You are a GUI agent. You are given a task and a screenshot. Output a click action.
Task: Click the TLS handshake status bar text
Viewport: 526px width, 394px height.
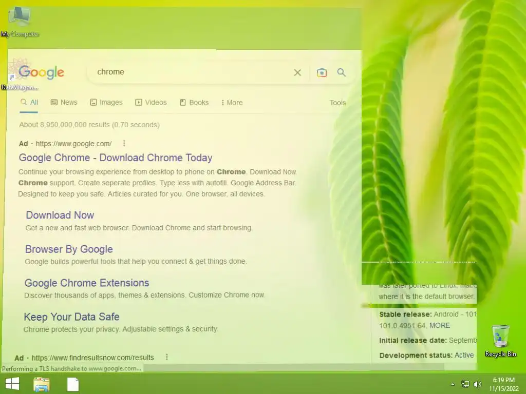click(x=71, y=368)
